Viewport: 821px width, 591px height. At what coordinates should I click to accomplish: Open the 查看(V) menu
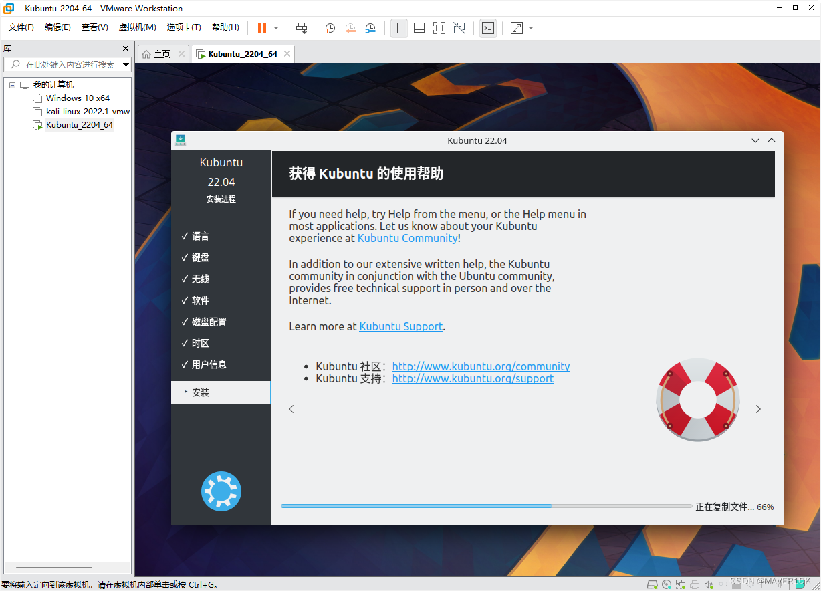click(94, 27)
